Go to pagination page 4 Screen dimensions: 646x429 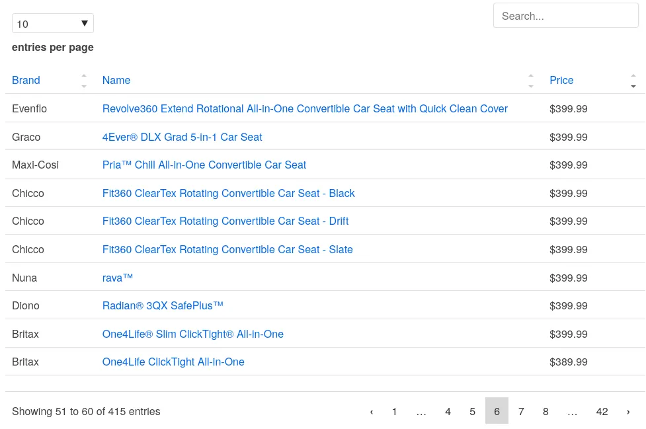coord(448,411)
